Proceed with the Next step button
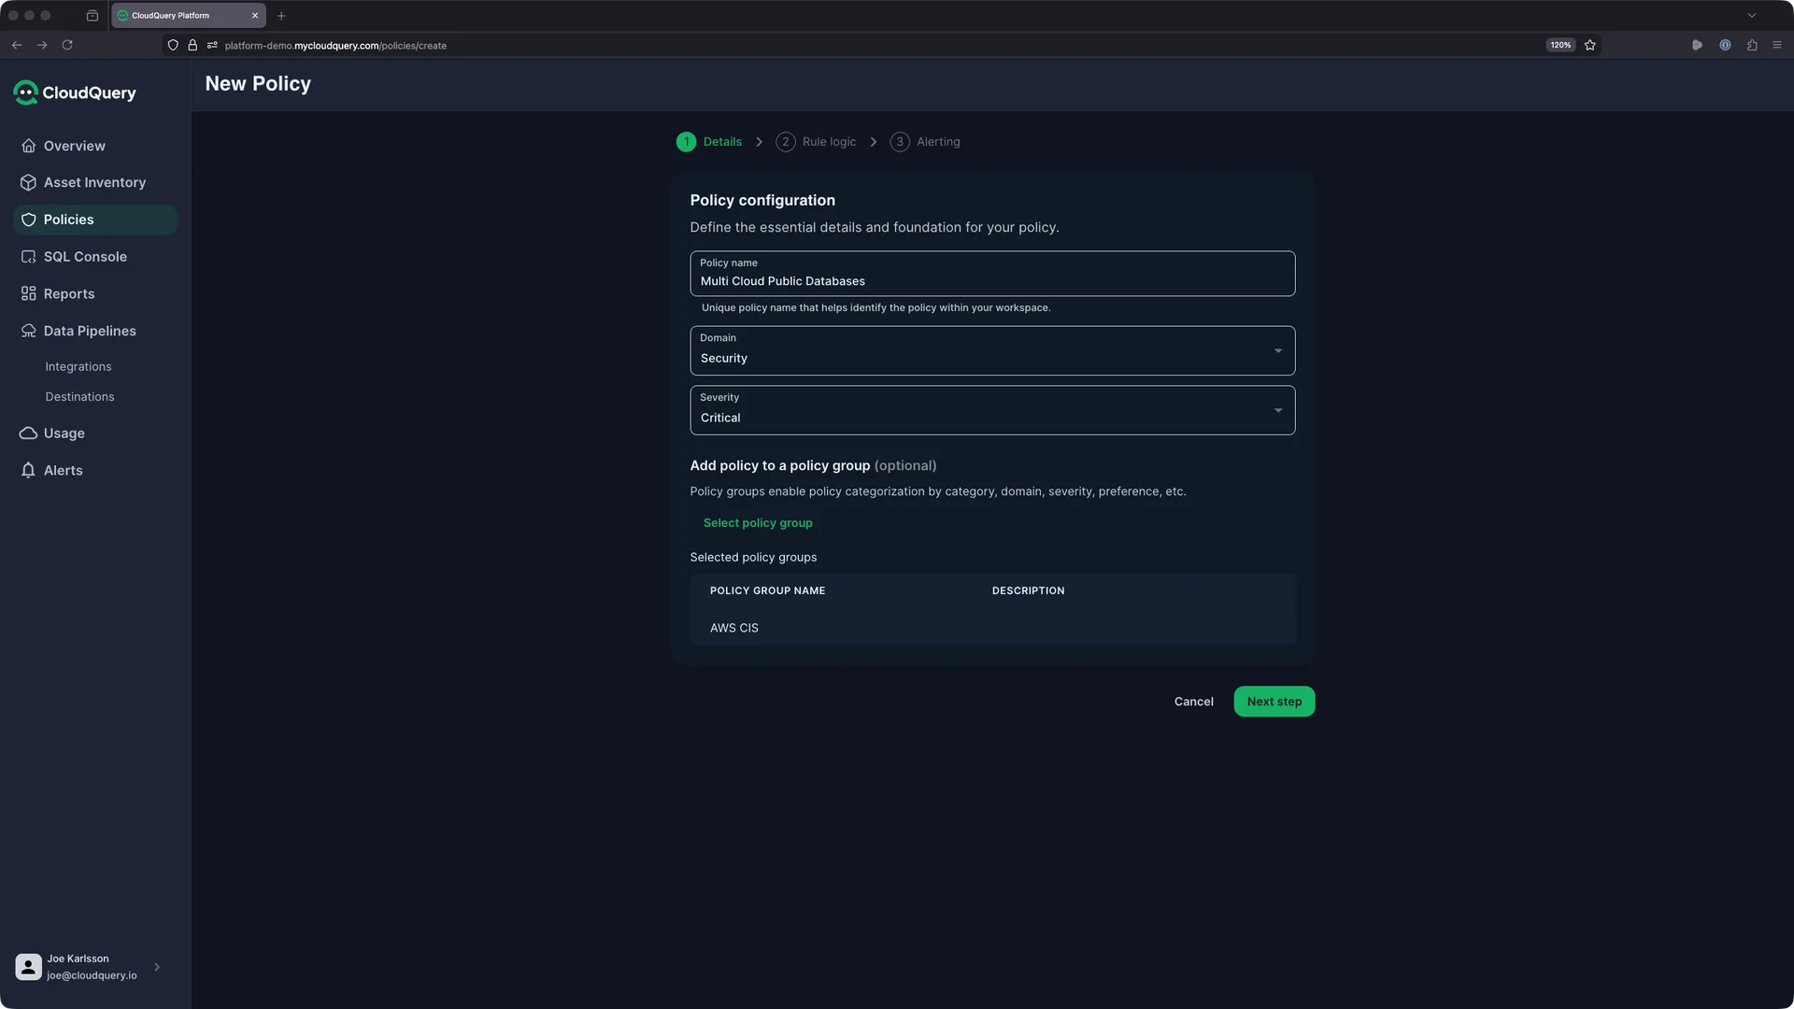 click(1274, 702)
